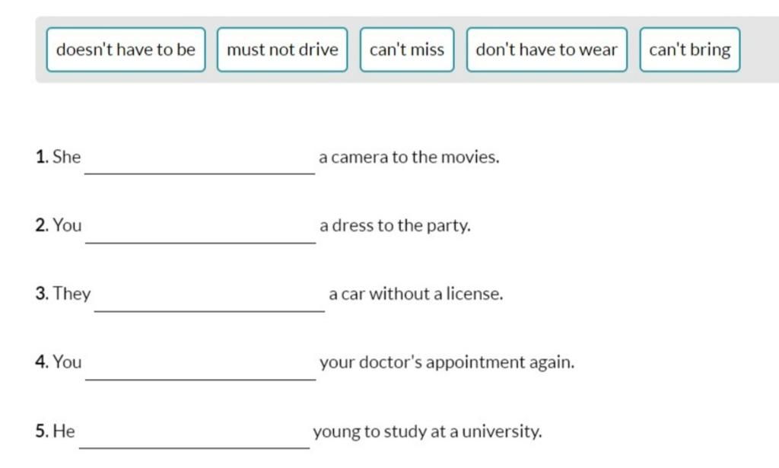Screen dimensions: 779x468
Task: Click the text "a car without a license."
Action: pos(416,294)
